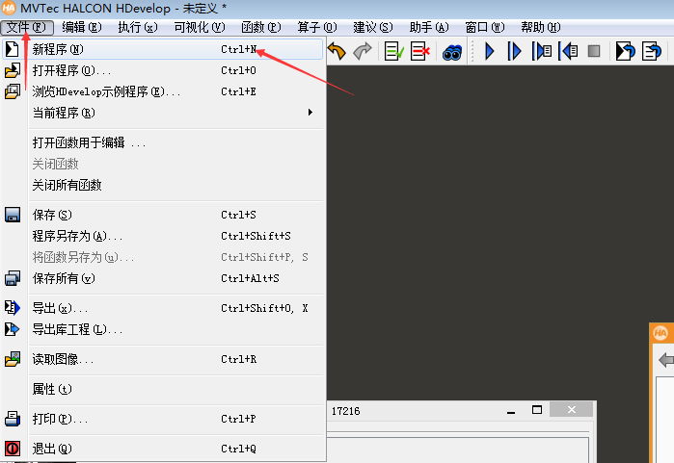Click the Redo arrow toolbar icon
674x463 pixels.
tap(362, 51)
